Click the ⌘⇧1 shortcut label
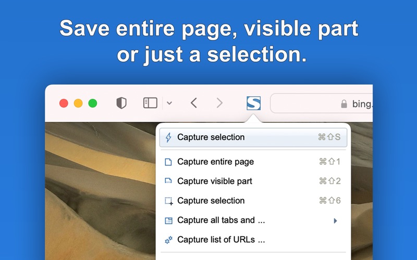The height and width of the screenshot is (260, 417). pos(330,161)
